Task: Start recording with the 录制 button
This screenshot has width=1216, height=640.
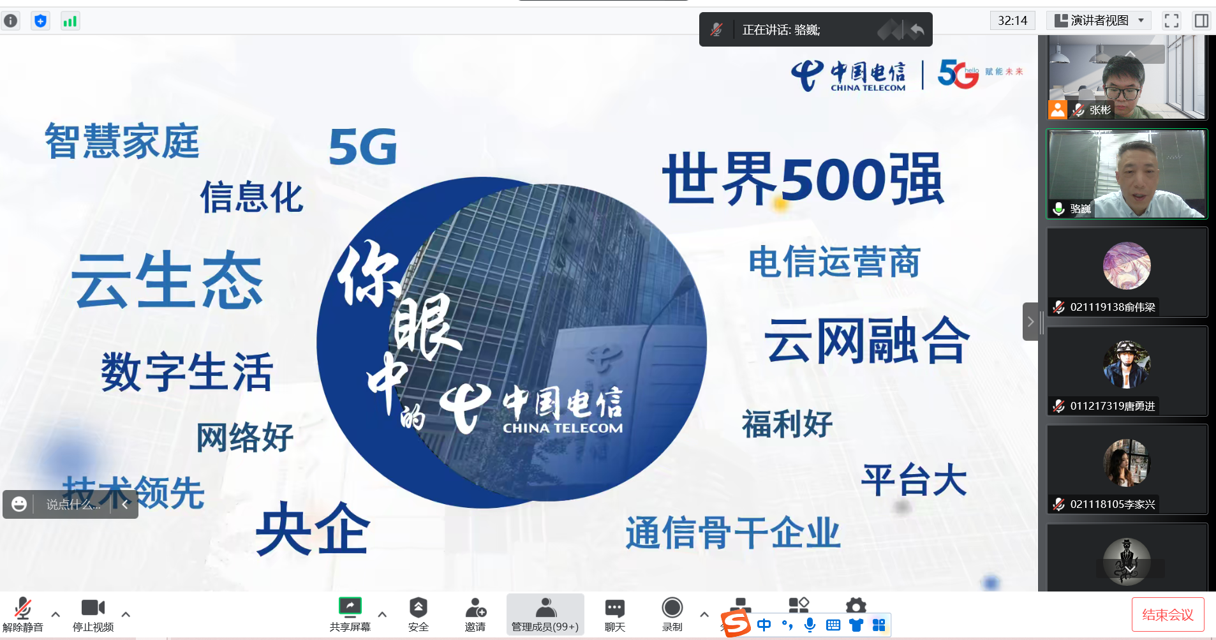Action: coord(672,614)
